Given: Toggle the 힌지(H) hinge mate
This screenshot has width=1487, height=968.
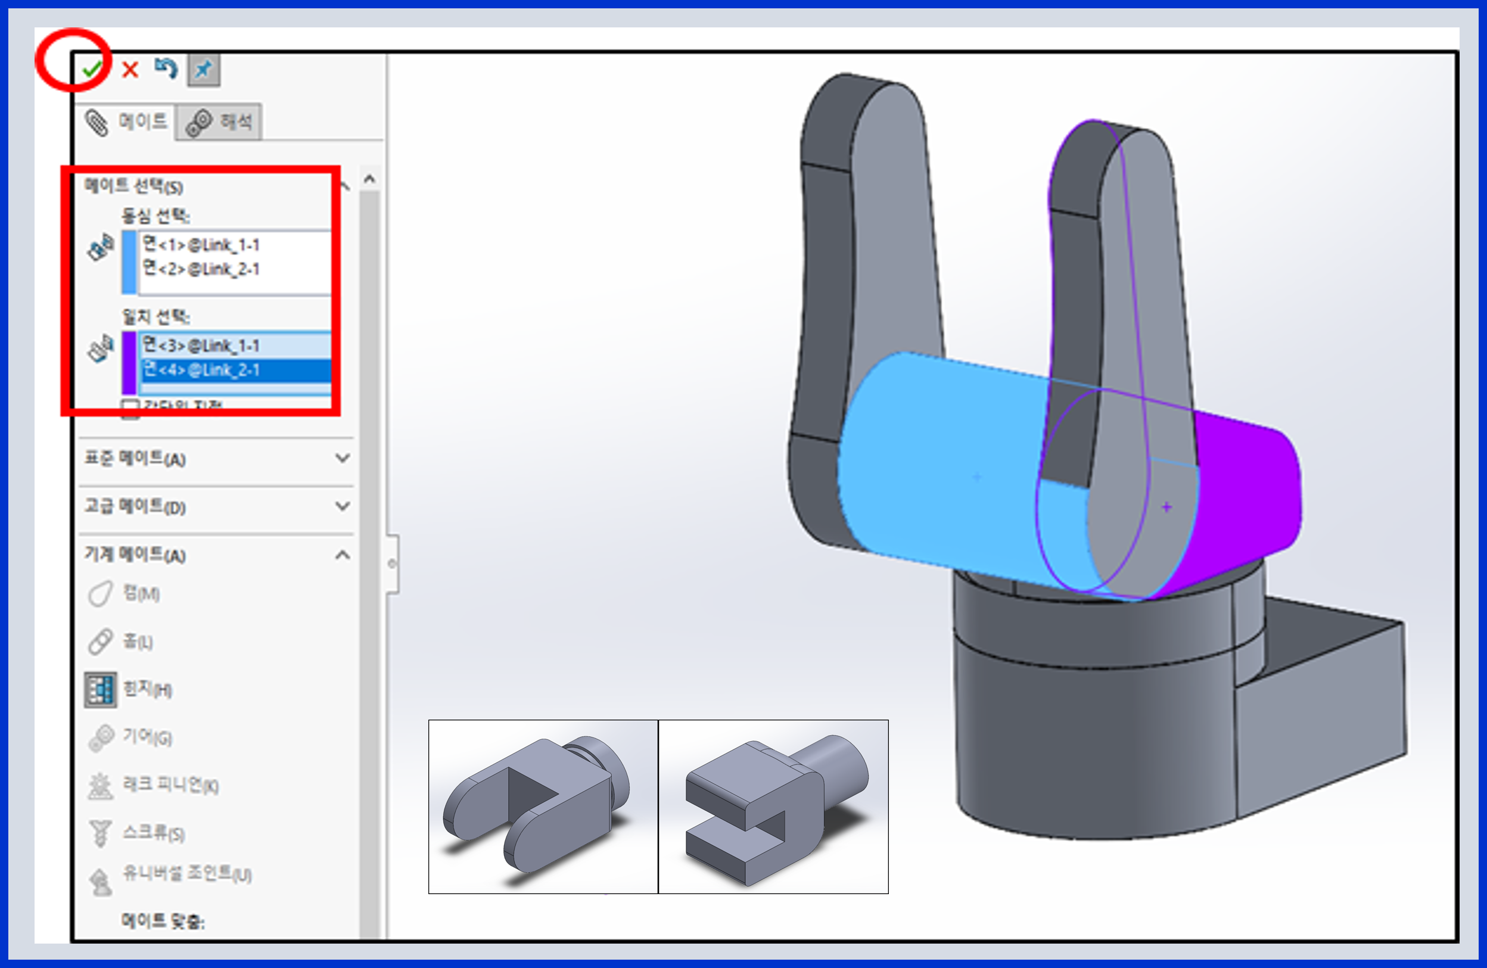Looking at the screenshot, I should coord(100,689).
